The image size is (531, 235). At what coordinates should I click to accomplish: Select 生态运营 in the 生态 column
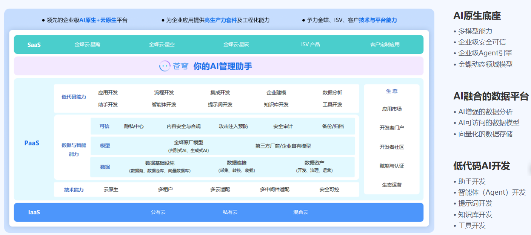(392, 185)
